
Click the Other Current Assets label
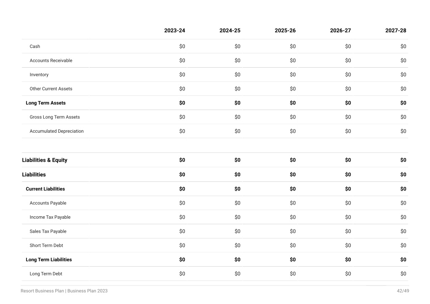(51, 89)
